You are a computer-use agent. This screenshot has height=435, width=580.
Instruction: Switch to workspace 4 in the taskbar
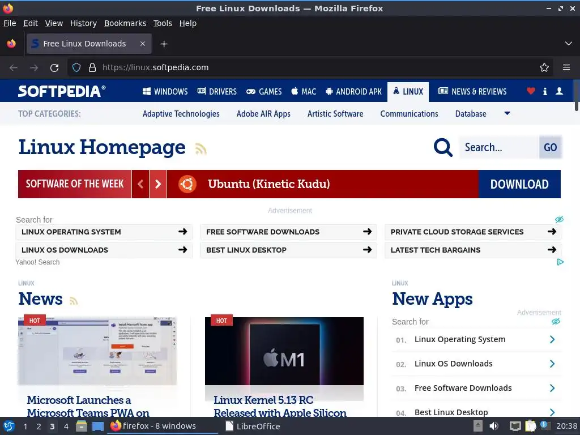coord(66,427)
